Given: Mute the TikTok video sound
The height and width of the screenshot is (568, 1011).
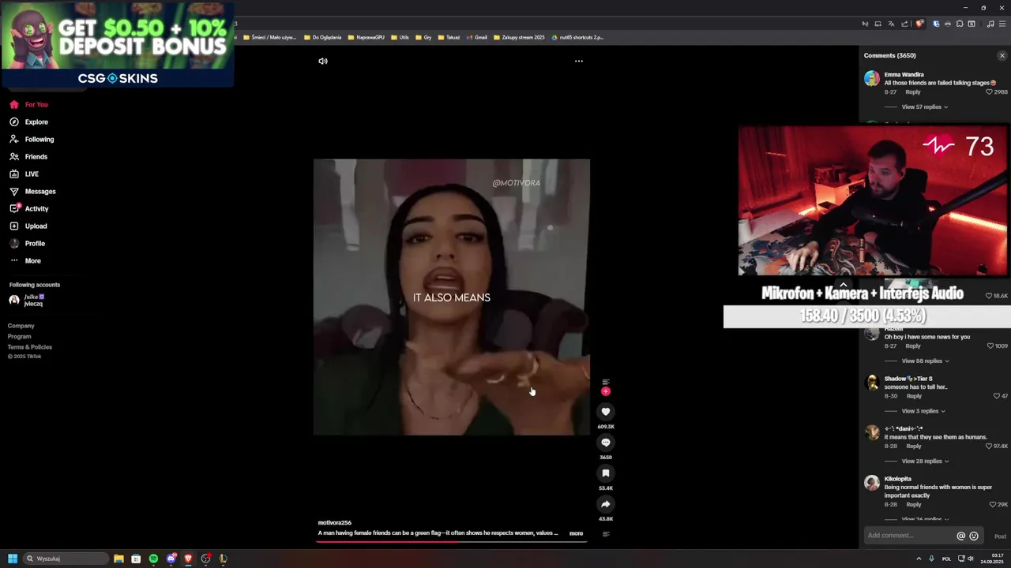Looking at the screenshot, I should 323,61.
